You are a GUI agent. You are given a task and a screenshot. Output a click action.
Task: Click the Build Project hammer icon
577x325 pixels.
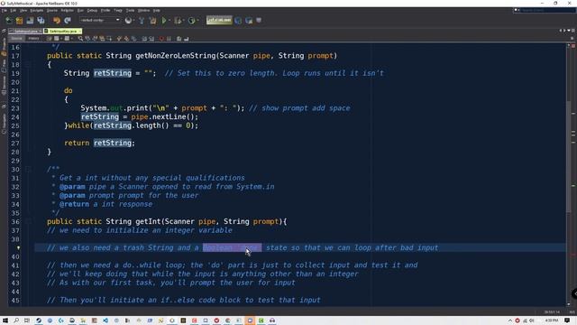(142, 20)
